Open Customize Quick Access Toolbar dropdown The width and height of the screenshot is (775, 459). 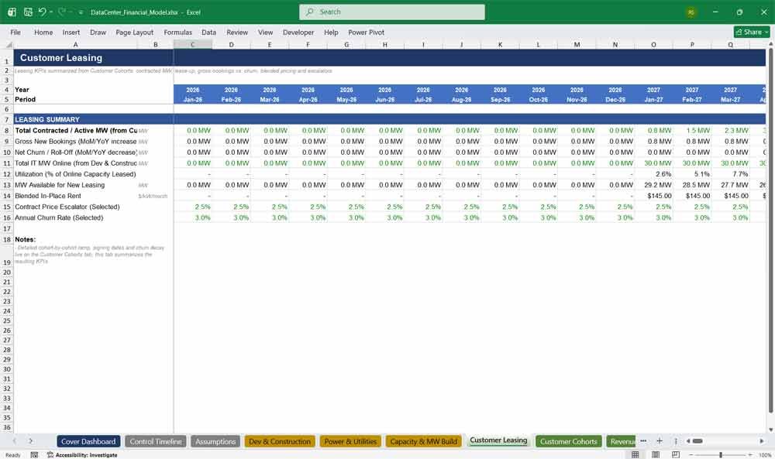(81, 12)
